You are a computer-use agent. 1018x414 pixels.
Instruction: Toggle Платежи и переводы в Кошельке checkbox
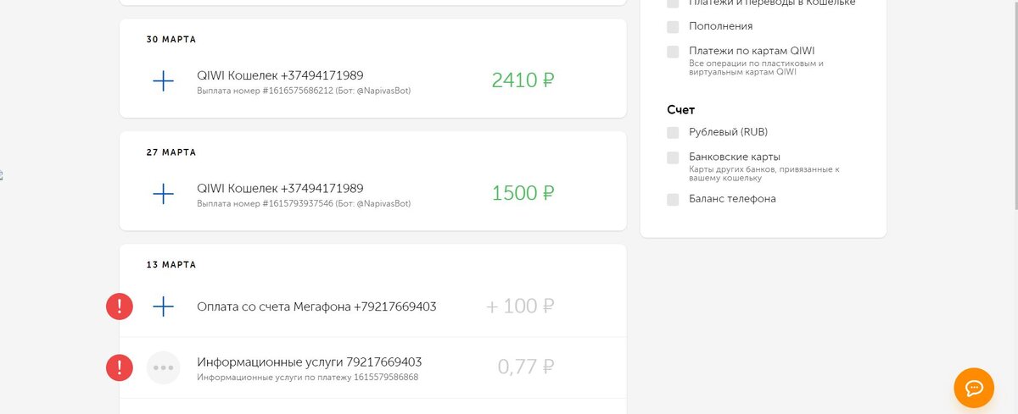click(x=673, y=3)
